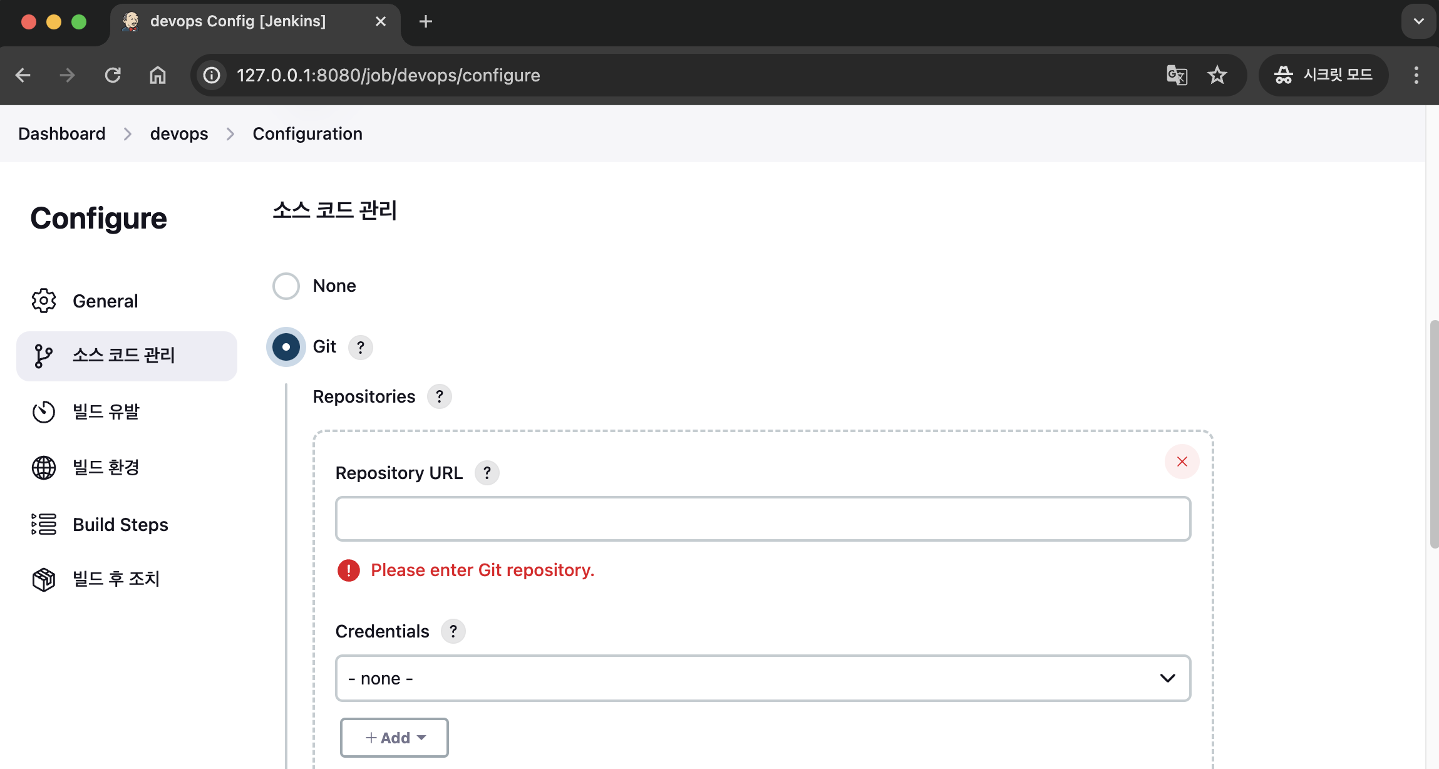Toggle the bookmark star for this page
The height and width of the screenshot is (769, 1439).
pyautogui.click(x=1217, y=75)
